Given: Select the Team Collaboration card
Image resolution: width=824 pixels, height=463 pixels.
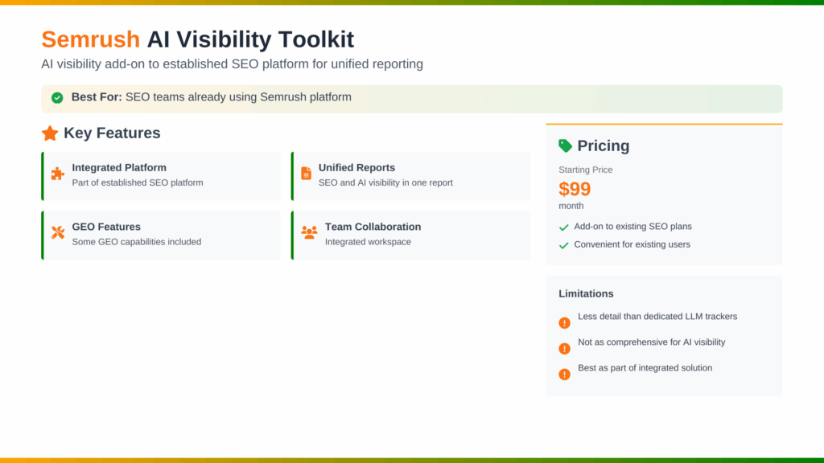Looking at the screenshot, I should [410, 235].
